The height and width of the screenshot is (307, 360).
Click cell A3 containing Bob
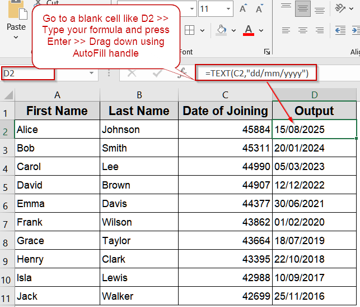pyautogui.click(x=57, y=148)
